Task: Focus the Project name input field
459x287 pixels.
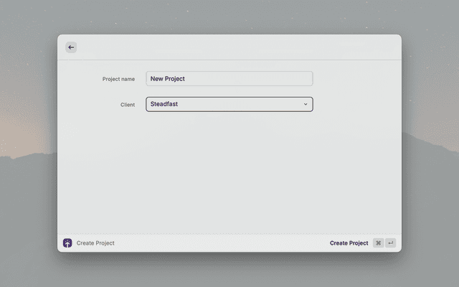Action: click(x=229, y=79)
